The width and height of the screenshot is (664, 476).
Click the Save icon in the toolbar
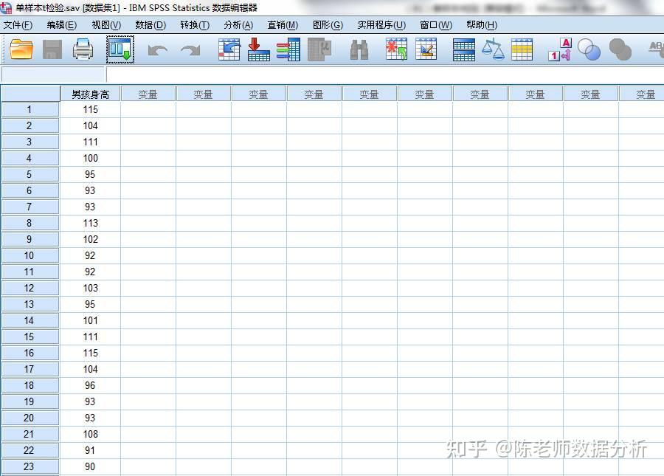pos(52,49)
